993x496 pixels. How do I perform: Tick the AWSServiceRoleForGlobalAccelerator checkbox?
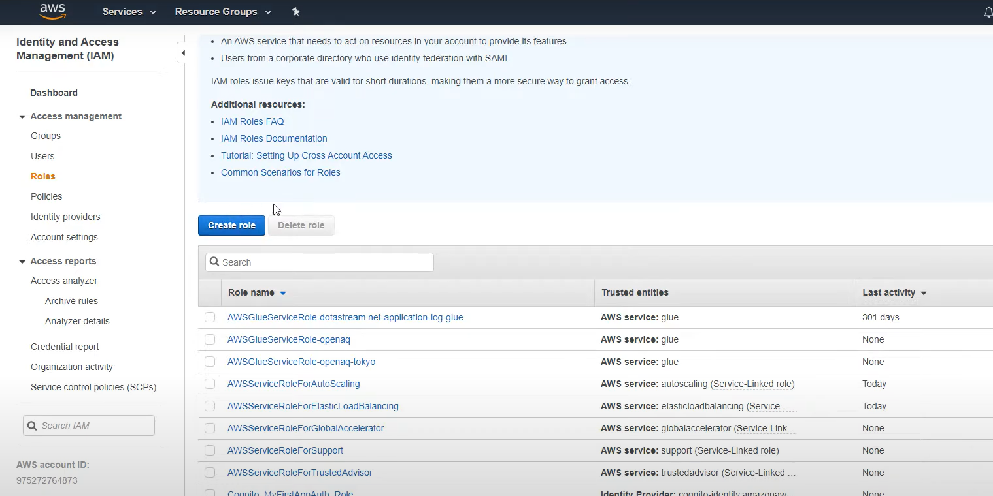point(210,428)
